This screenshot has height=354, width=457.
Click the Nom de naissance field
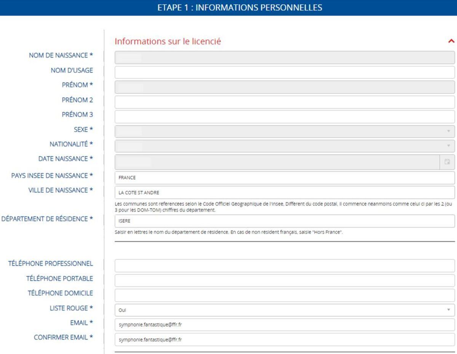click(284, 57)
